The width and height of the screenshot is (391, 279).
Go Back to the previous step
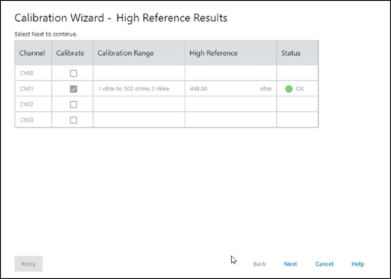pos(260,264)
